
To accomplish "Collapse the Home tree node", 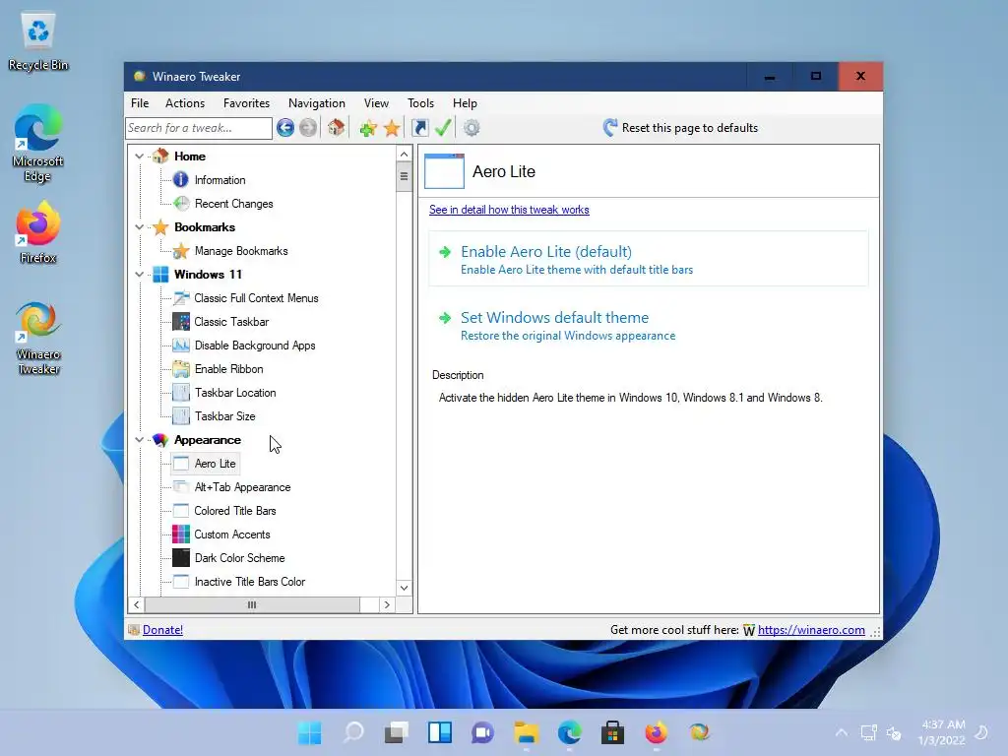I will pos(140,157).
